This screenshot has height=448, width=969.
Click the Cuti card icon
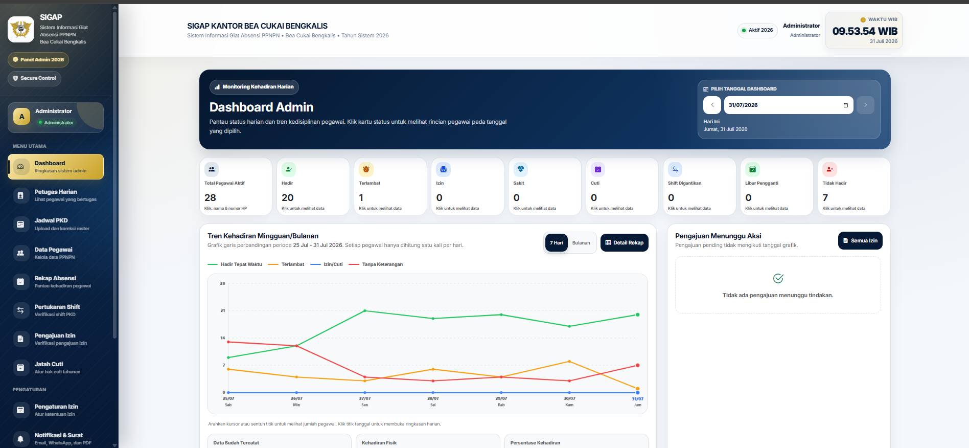598,169
